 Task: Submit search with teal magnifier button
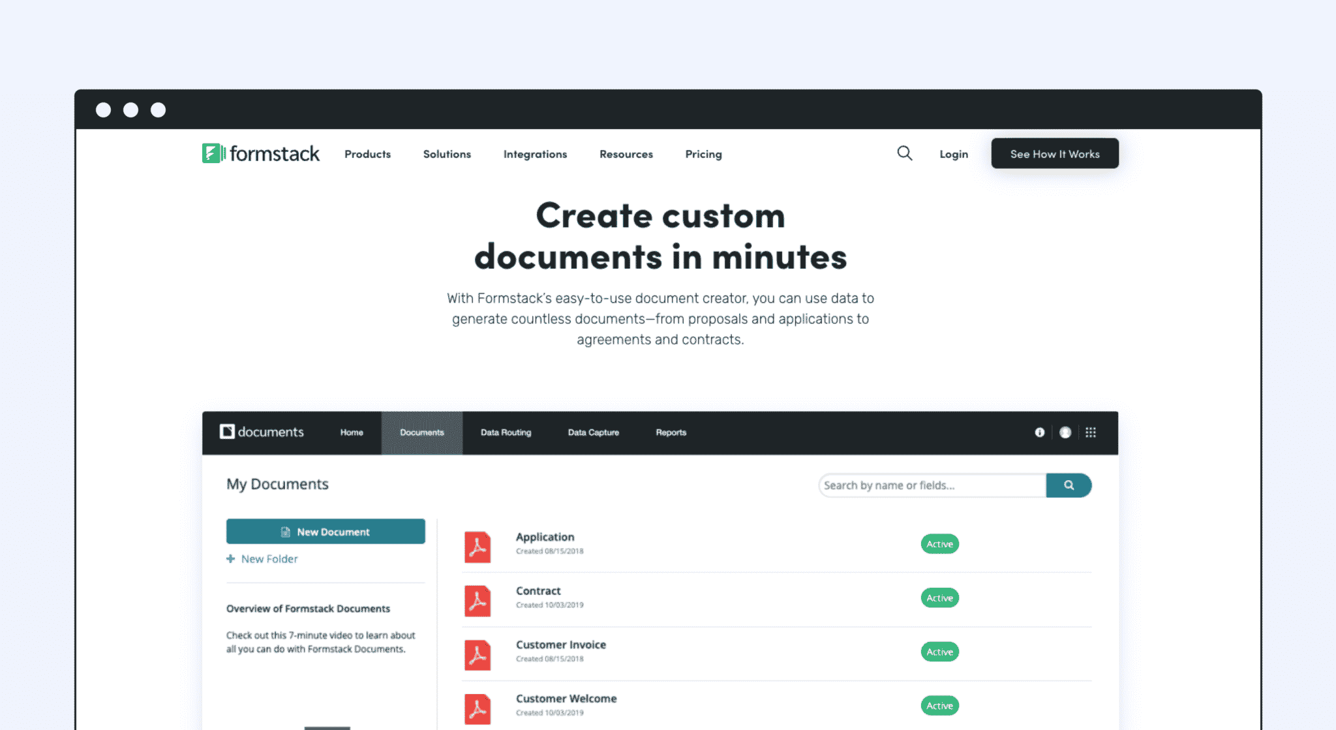point(1069,485)
